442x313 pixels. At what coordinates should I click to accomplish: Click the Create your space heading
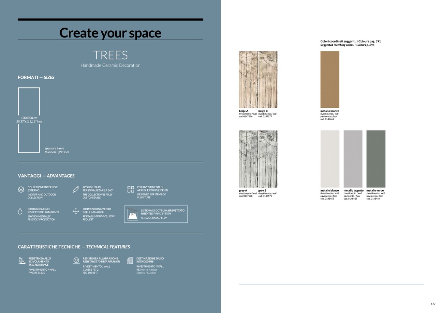pyautogui.click(x=110, y=33)
